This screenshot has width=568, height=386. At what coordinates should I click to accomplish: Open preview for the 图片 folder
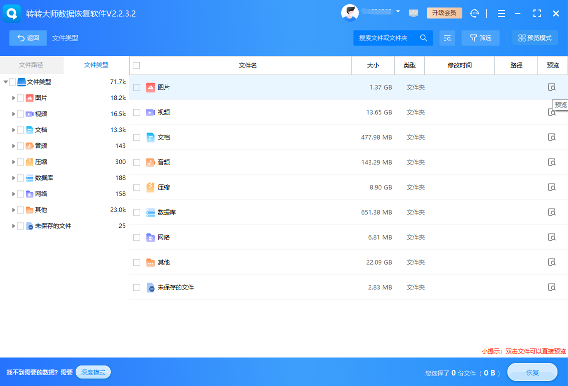552,87
